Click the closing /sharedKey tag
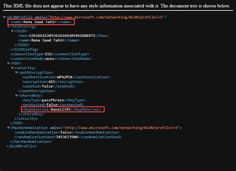236x171 pixels. click(31, 114)
